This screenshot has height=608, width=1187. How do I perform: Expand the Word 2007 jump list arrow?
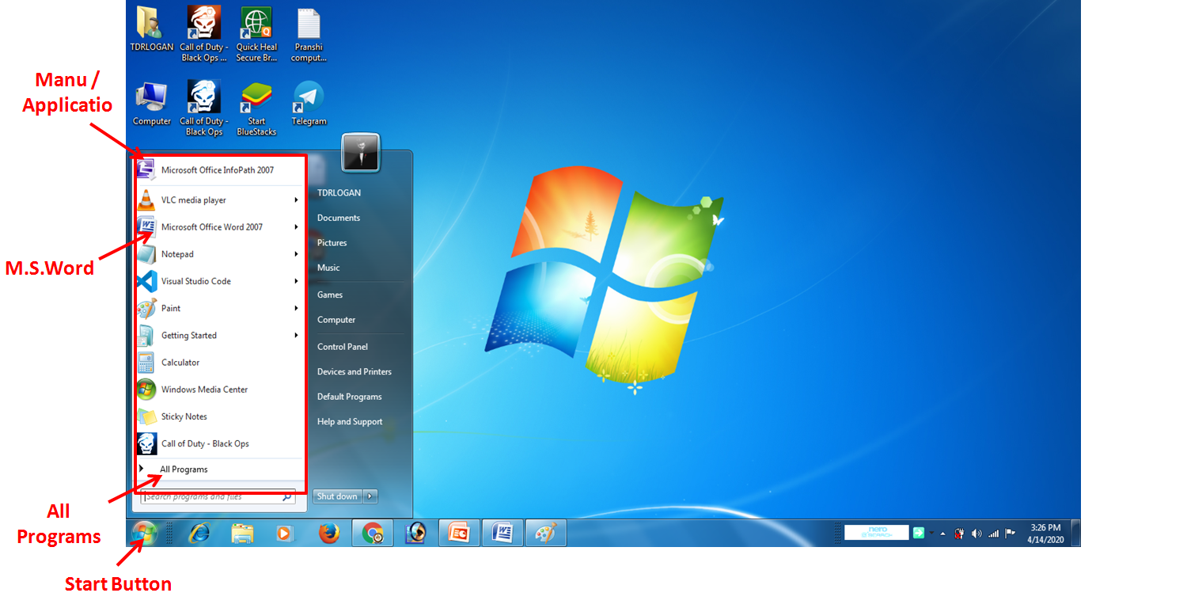[296, 227]
